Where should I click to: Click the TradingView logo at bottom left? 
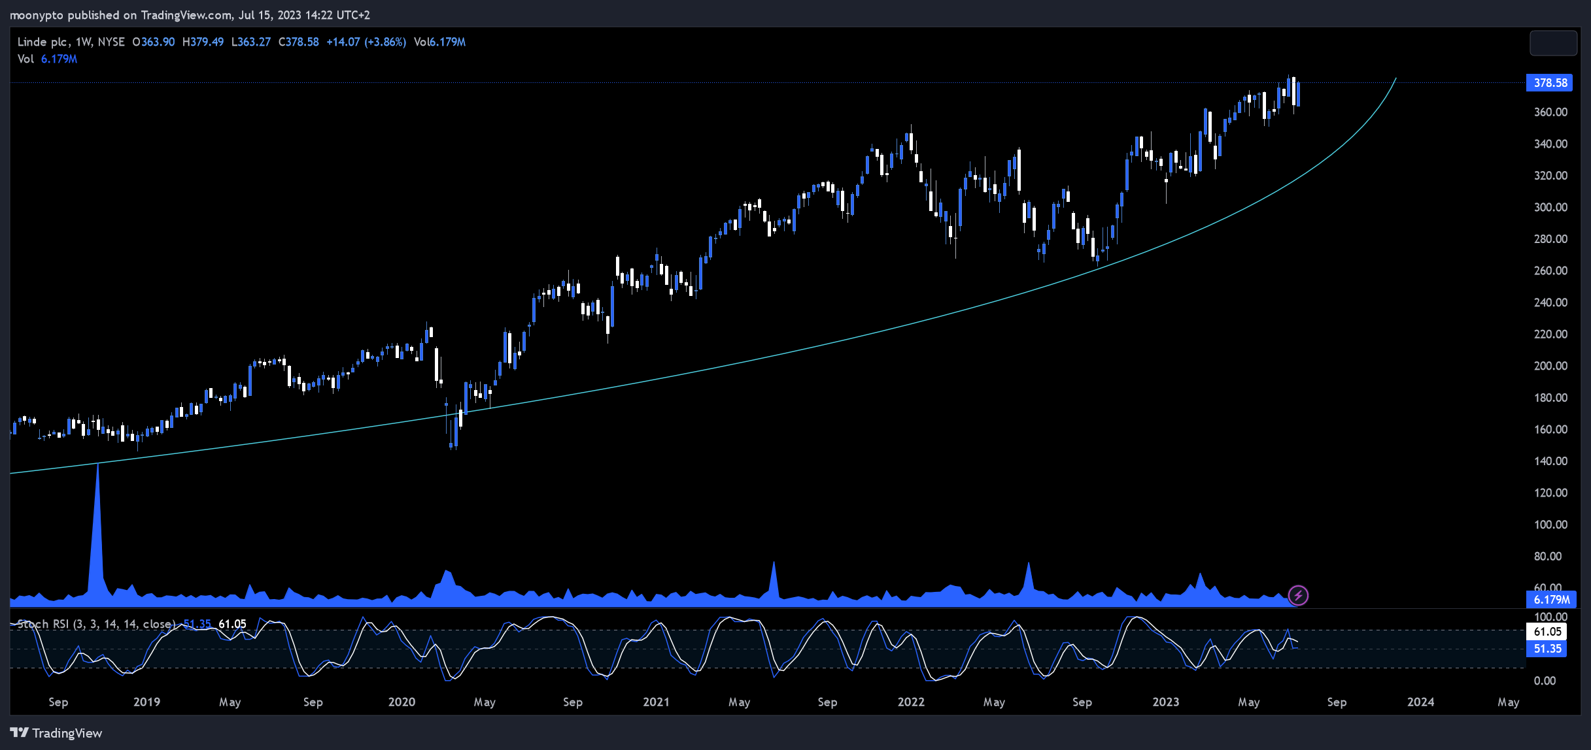click(56, 733)
